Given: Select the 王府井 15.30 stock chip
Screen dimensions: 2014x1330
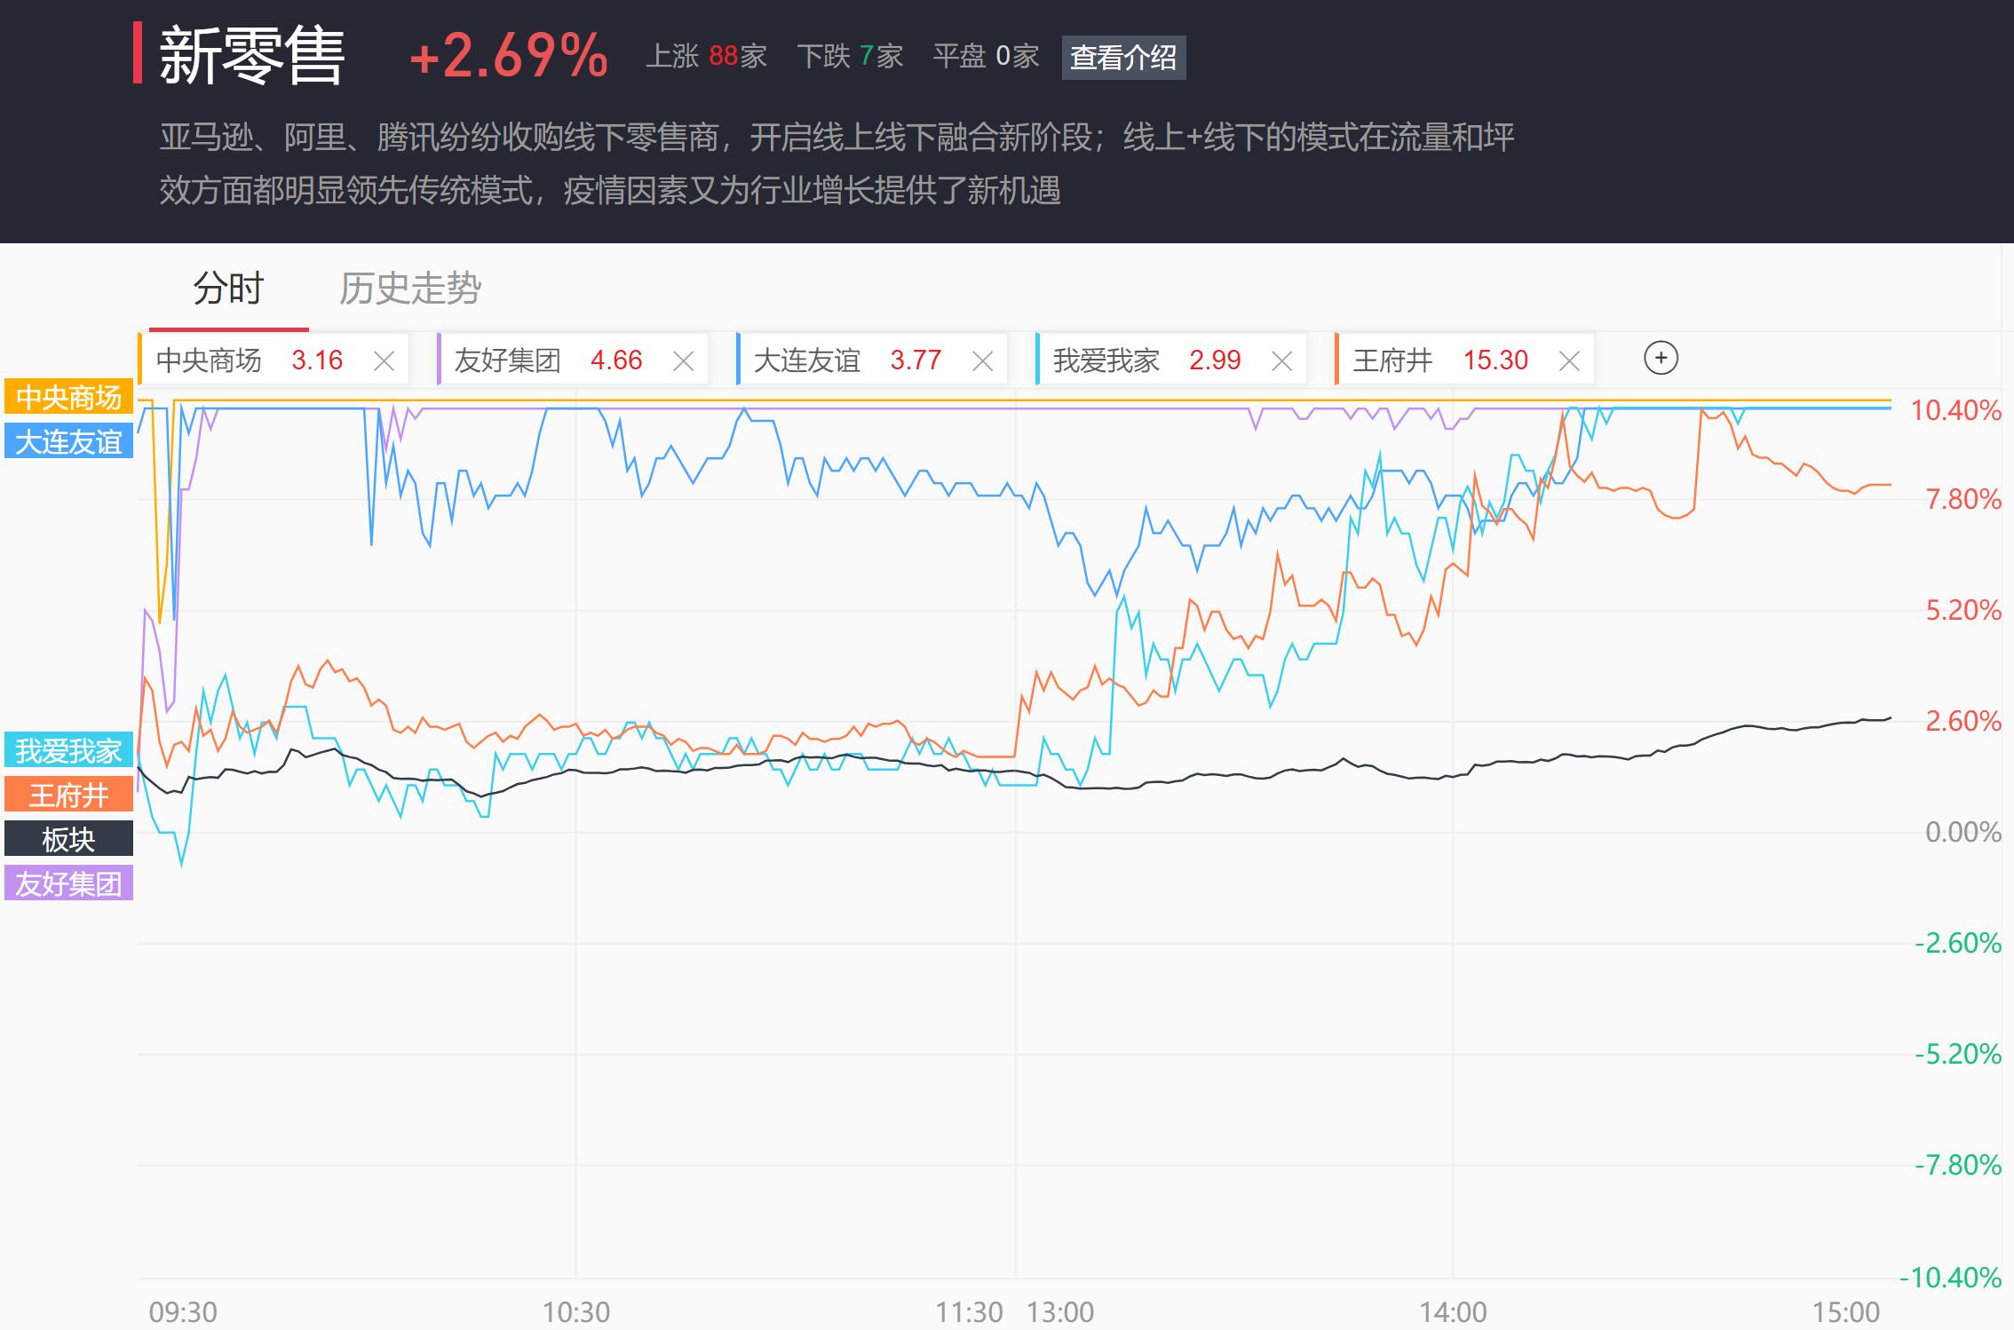Looking at the screenshot, I should coord(1439,360).
